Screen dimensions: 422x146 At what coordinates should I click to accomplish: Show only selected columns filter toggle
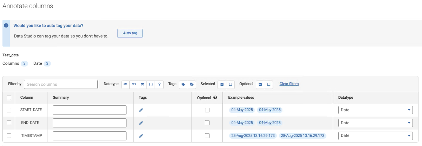tap(222, 84)
